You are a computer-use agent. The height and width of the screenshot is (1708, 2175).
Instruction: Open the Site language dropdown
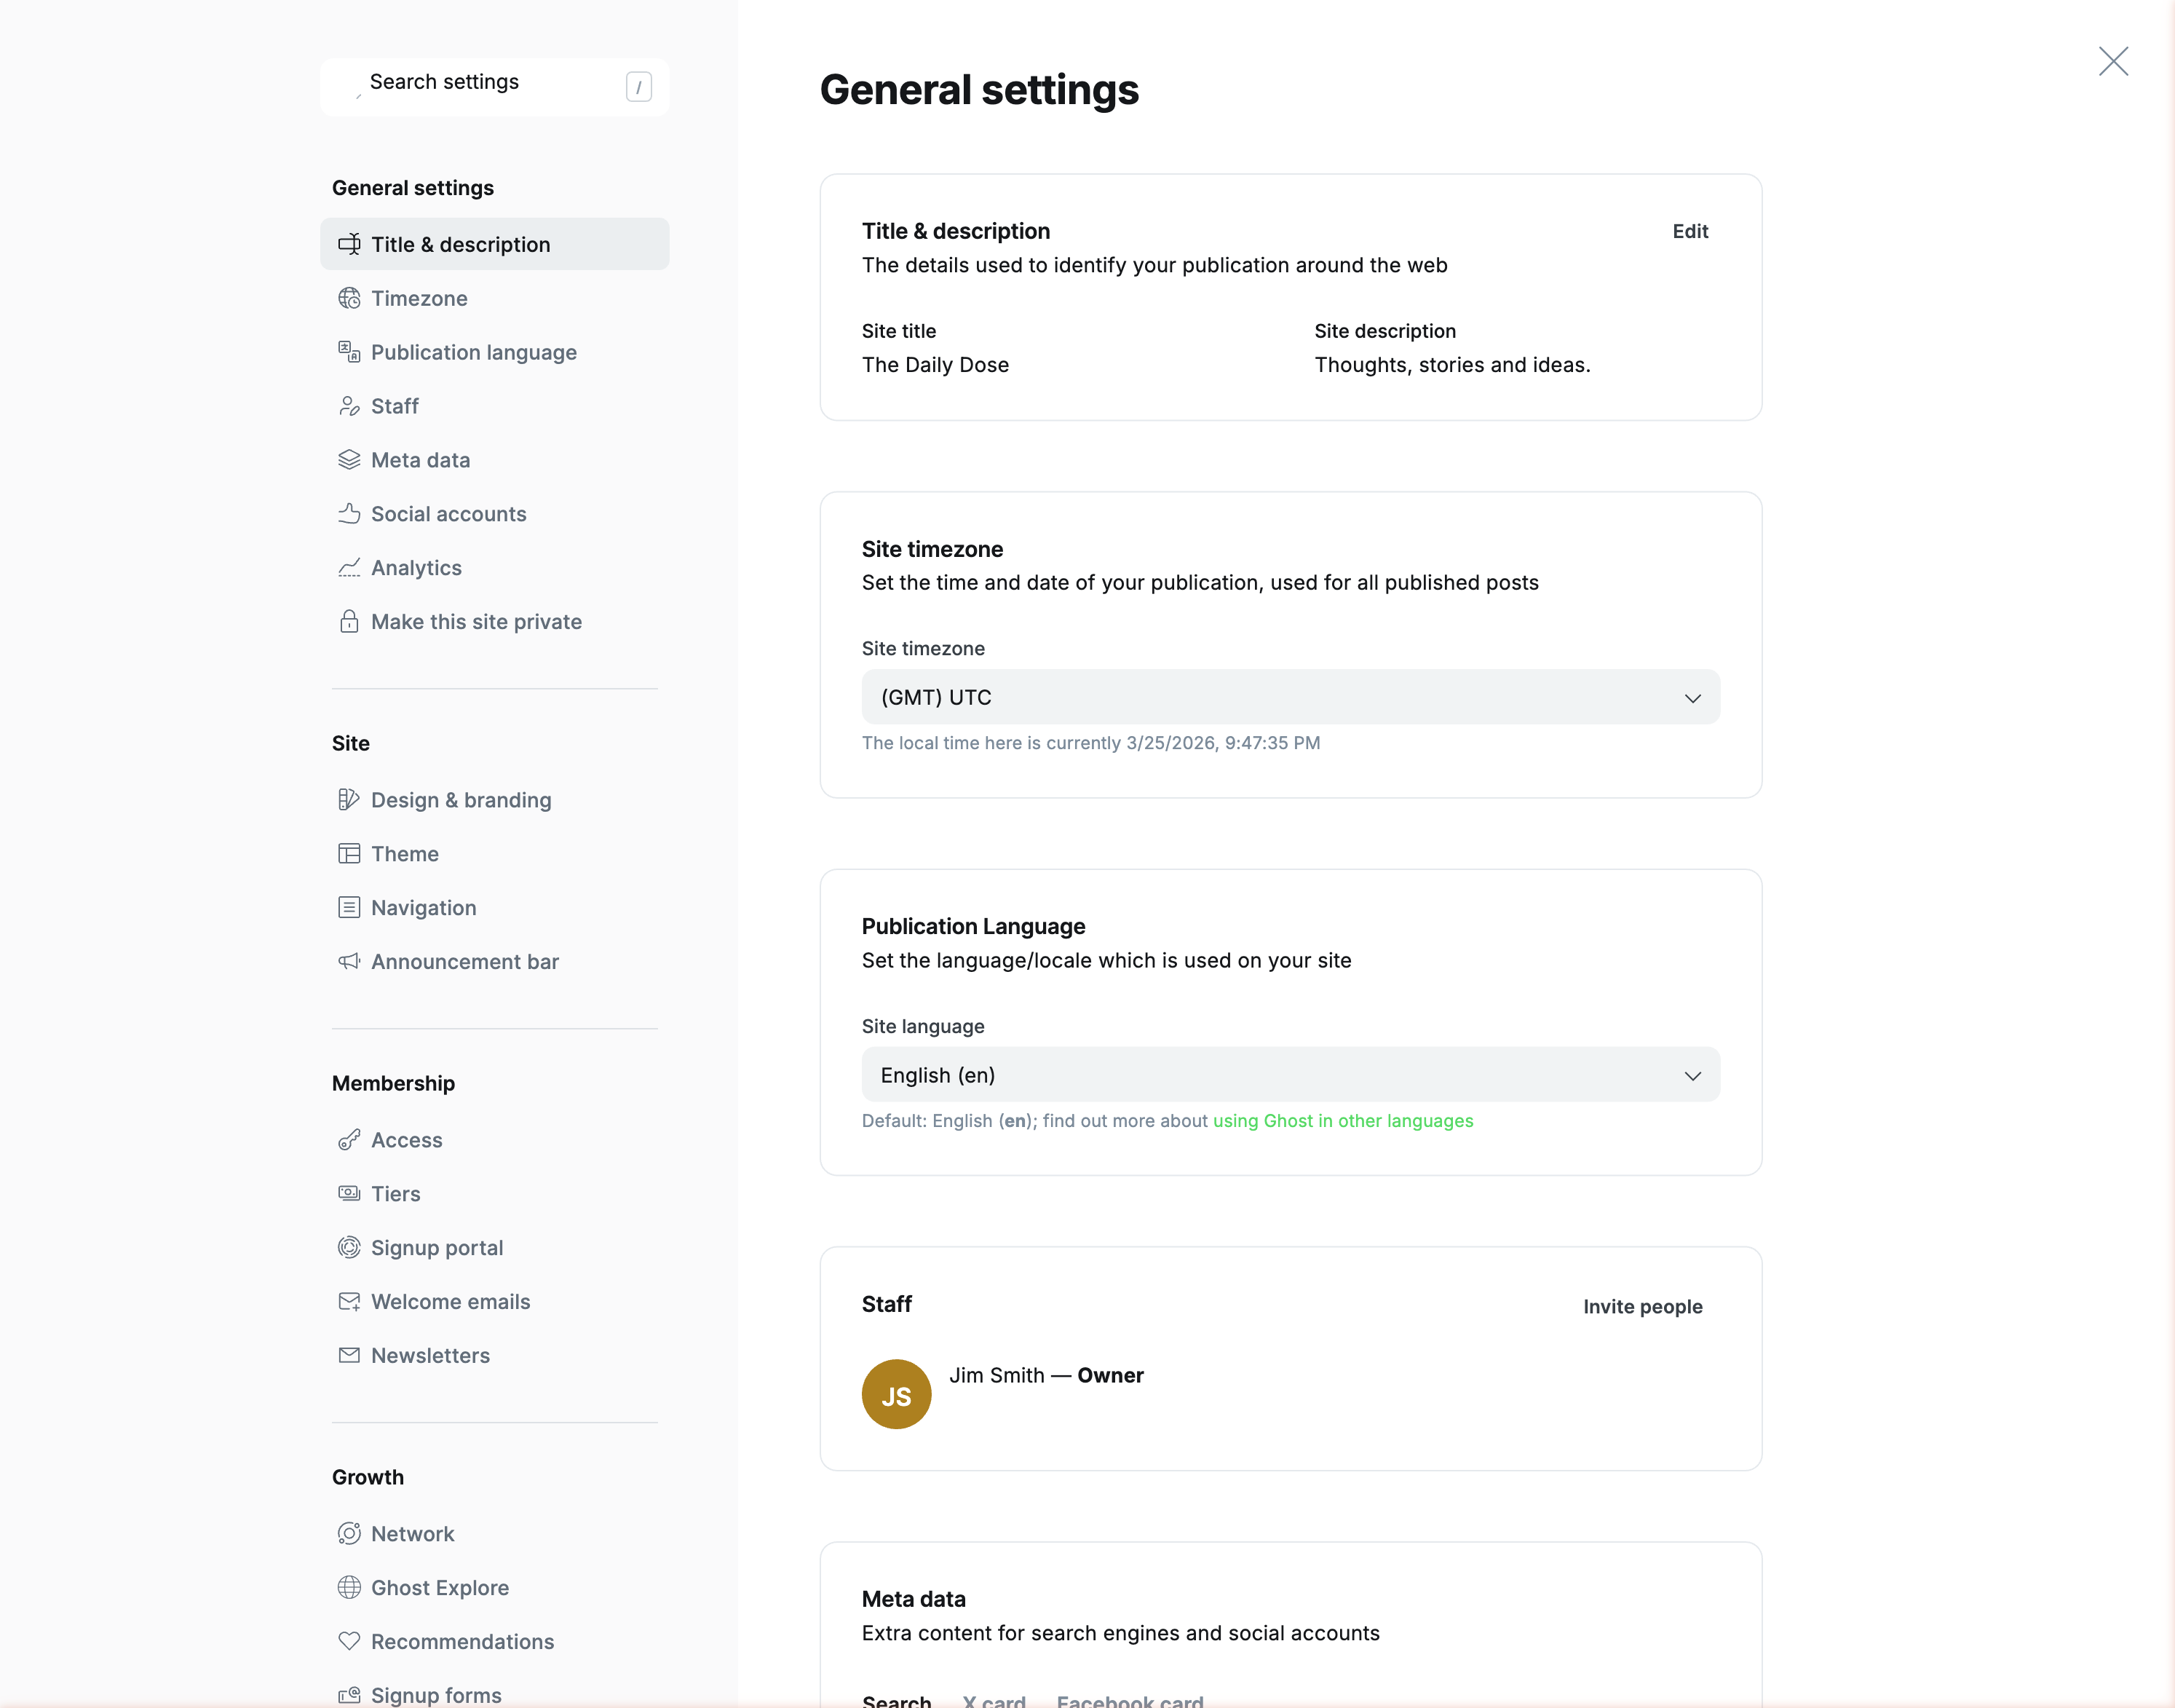click(1289, 1075)
